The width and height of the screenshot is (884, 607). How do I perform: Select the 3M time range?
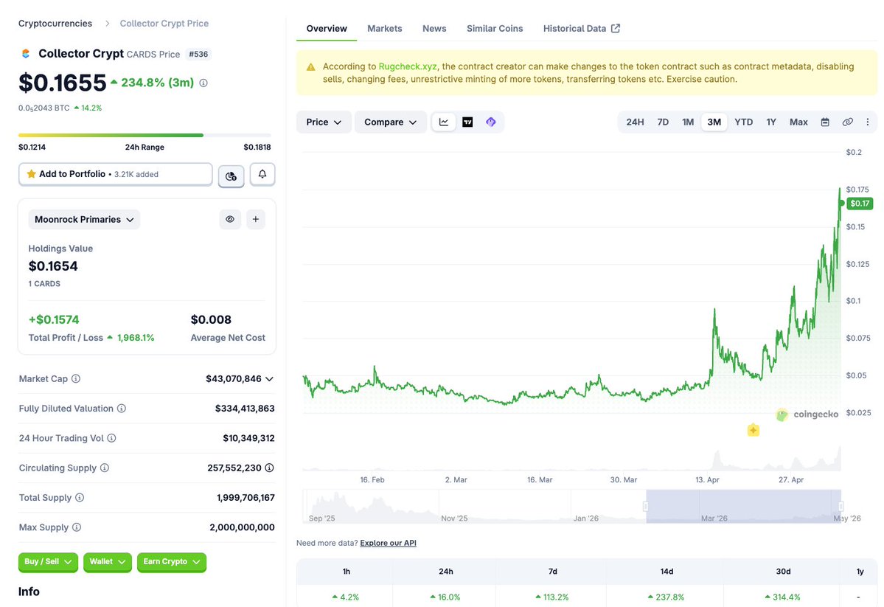coord(714,122)
